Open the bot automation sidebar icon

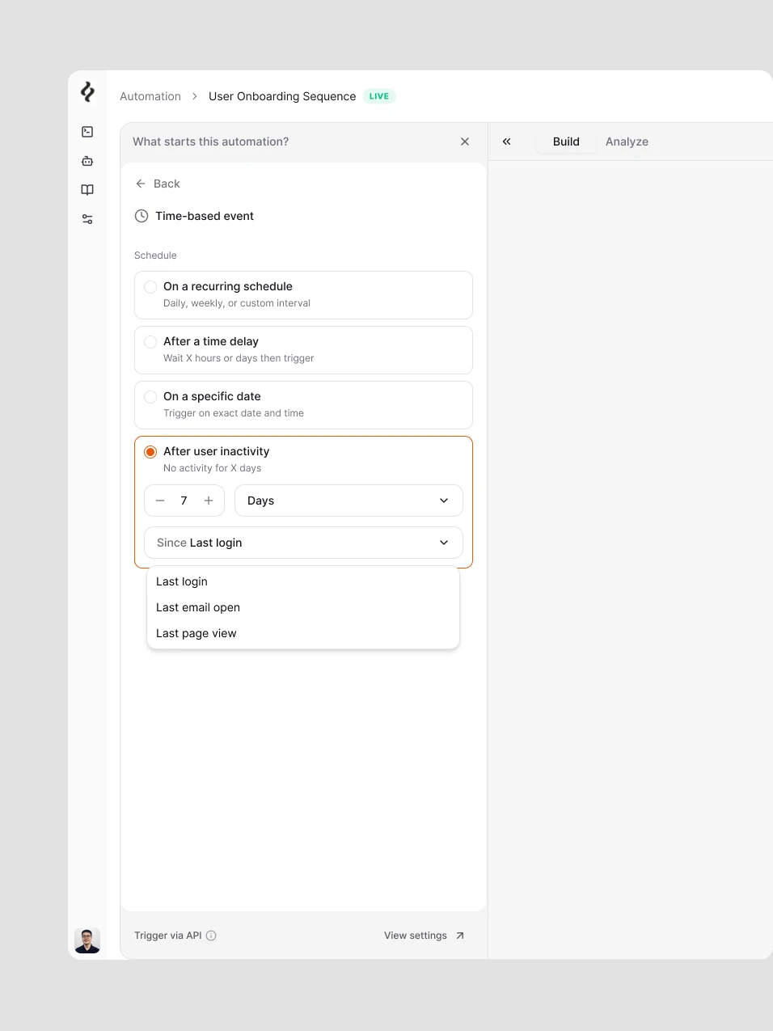87,161
